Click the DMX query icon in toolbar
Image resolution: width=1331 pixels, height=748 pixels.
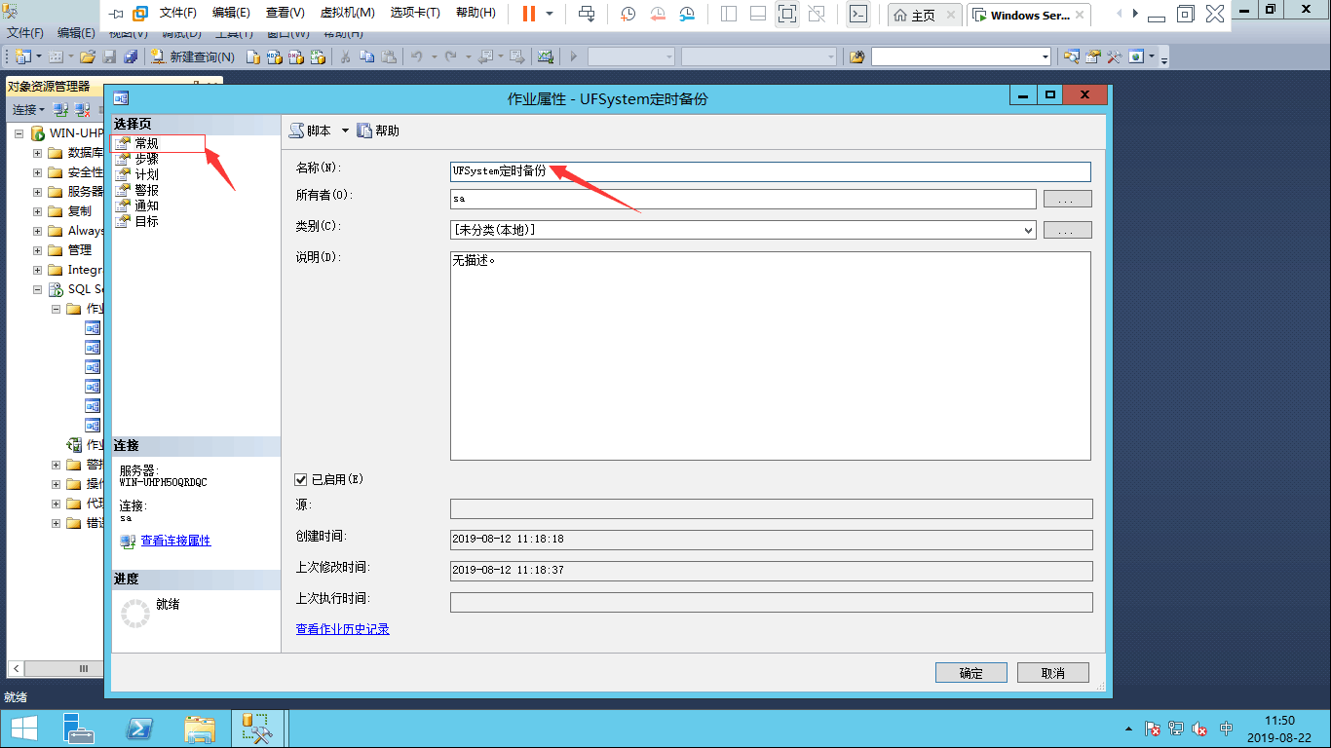coord(296,56)
